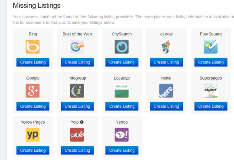Create a listing on Google
Image resolution: width=234 pixels, height=160 pixels.
pos(33,106)
